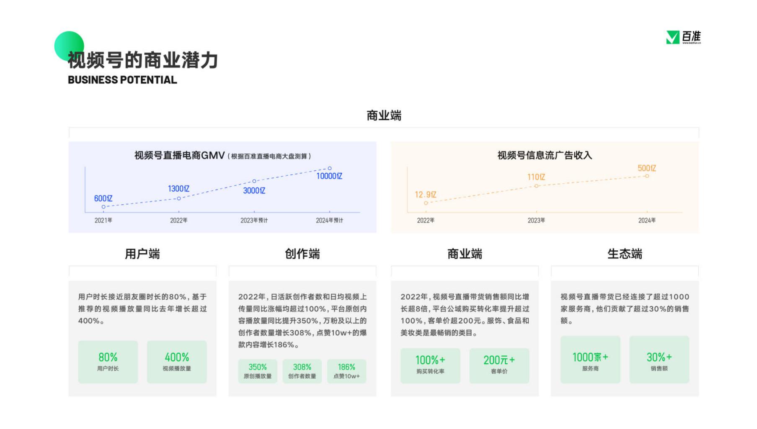
Task: Click the 12.9亿 ad revenue point
Action: (426, 203)
